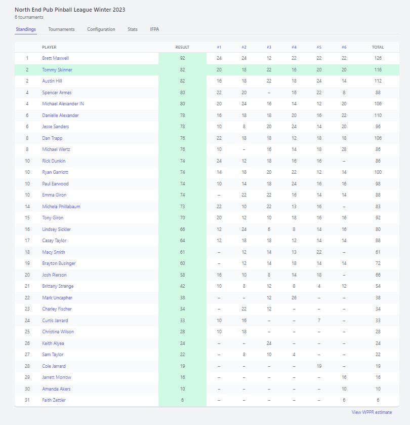Open Faith Zettler's player page
This screenshot has width=410, height=425.
click(54, 400)
